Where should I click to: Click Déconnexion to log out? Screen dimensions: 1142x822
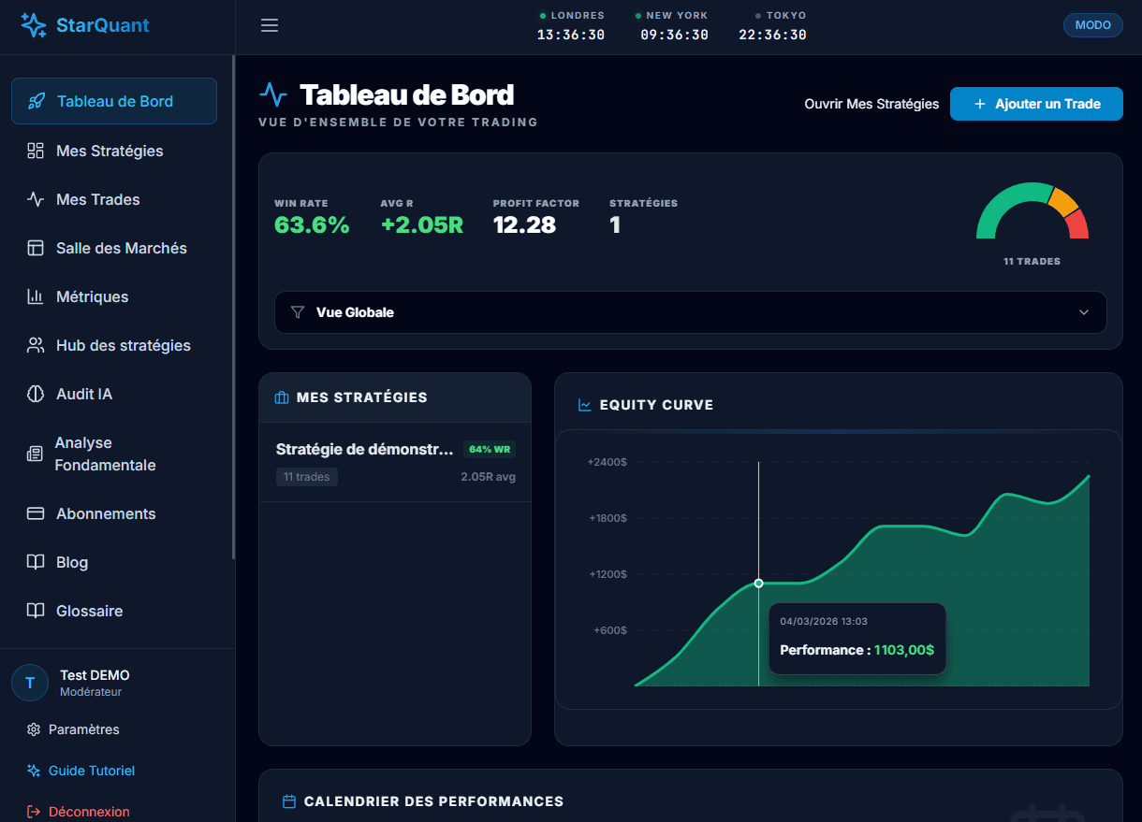click(x=88, y=812)
